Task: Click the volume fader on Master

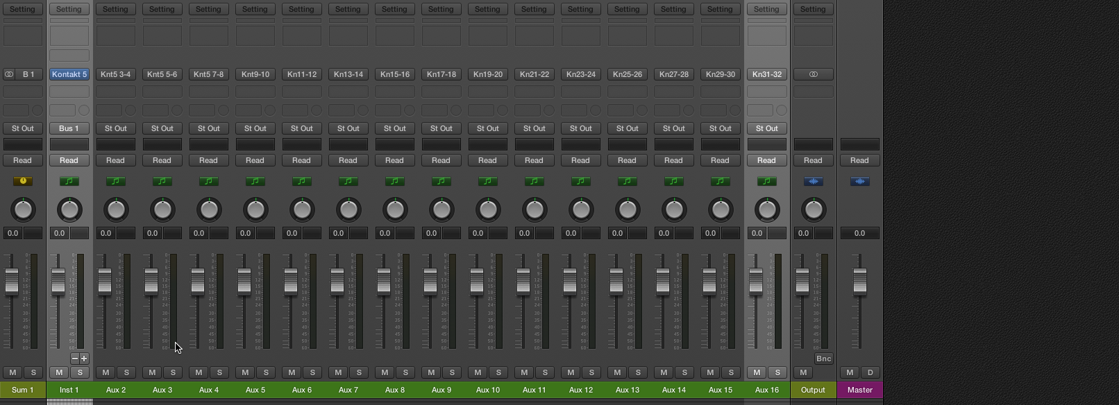Action: click(x=860, y=281)
